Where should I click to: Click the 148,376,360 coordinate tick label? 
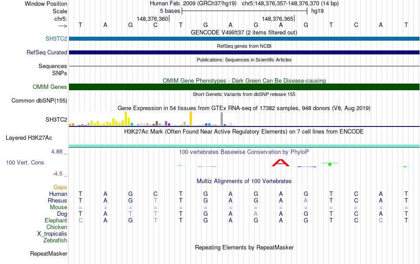click(x=152, y=19)
